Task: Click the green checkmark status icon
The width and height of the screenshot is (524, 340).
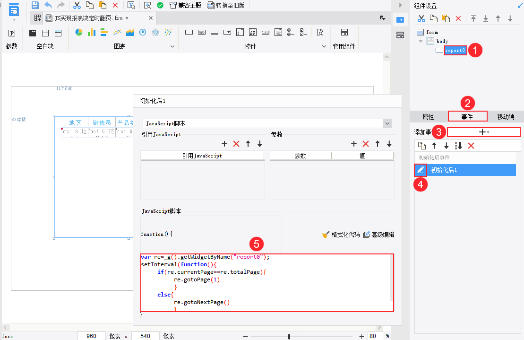Action: pyautogui.click(x=160, y=5)
